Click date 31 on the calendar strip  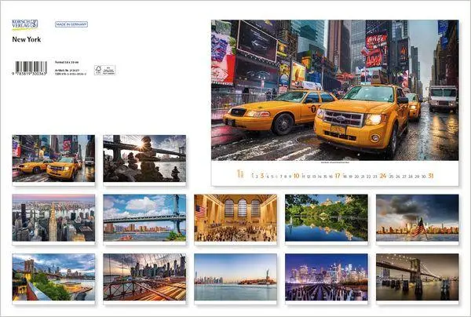[x=431, y=176]
